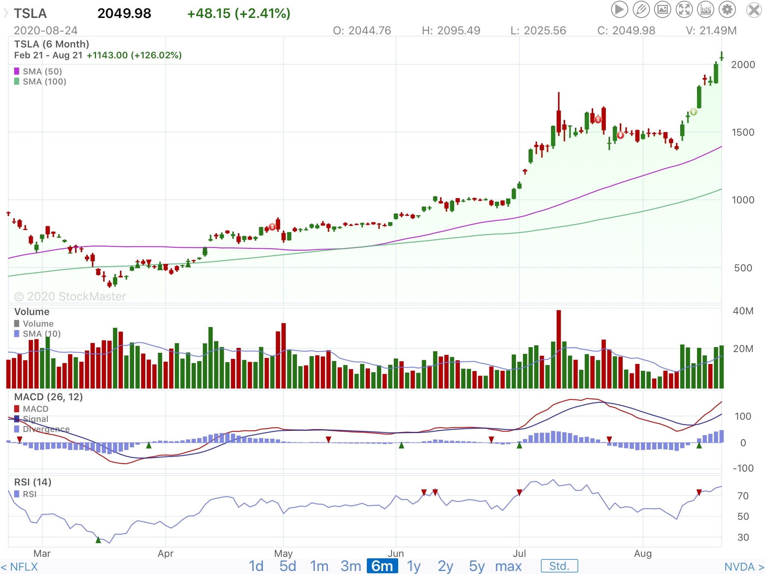Click the SMA (50) purple swatch
The width and height of the screenshot is (765, 574).
coord(16,71)
